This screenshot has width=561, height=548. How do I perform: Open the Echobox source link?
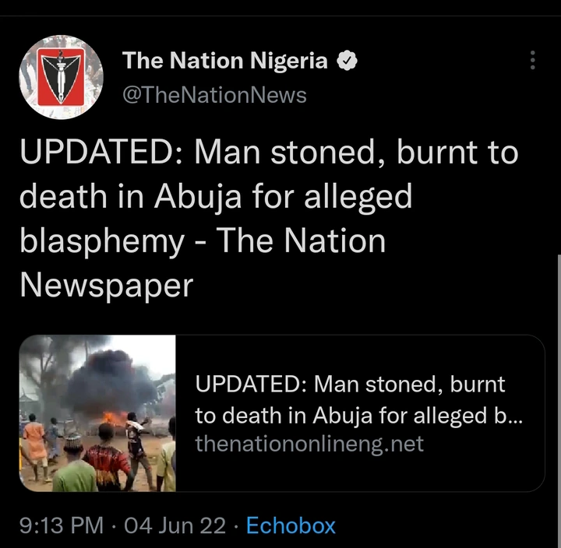tap(291, 526)
